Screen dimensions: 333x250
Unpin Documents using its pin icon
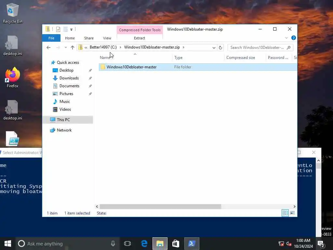click(90, 86)
